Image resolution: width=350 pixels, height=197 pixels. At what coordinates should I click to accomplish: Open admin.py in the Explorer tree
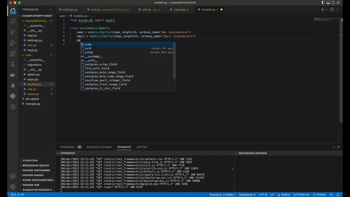pos(37,74)
